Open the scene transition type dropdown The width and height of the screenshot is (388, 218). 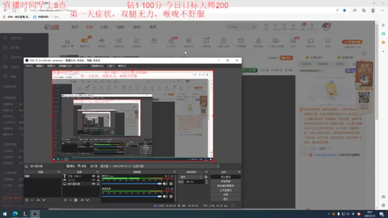[x=191, y=177]
